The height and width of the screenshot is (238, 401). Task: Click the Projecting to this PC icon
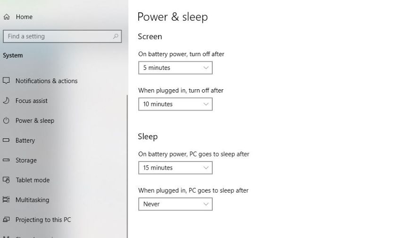click(x=6, y=220)
